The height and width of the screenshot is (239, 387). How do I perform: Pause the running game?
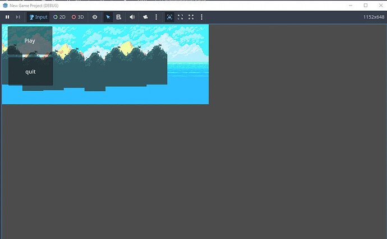(x=7, y=17)
